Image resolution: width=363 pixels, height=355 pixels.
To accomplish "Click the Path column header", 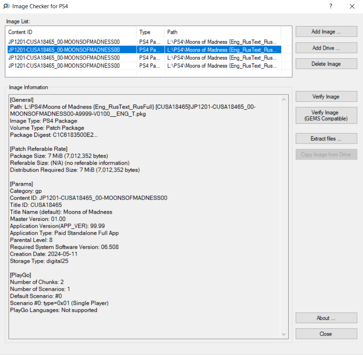I will click(x=222, y=32).
